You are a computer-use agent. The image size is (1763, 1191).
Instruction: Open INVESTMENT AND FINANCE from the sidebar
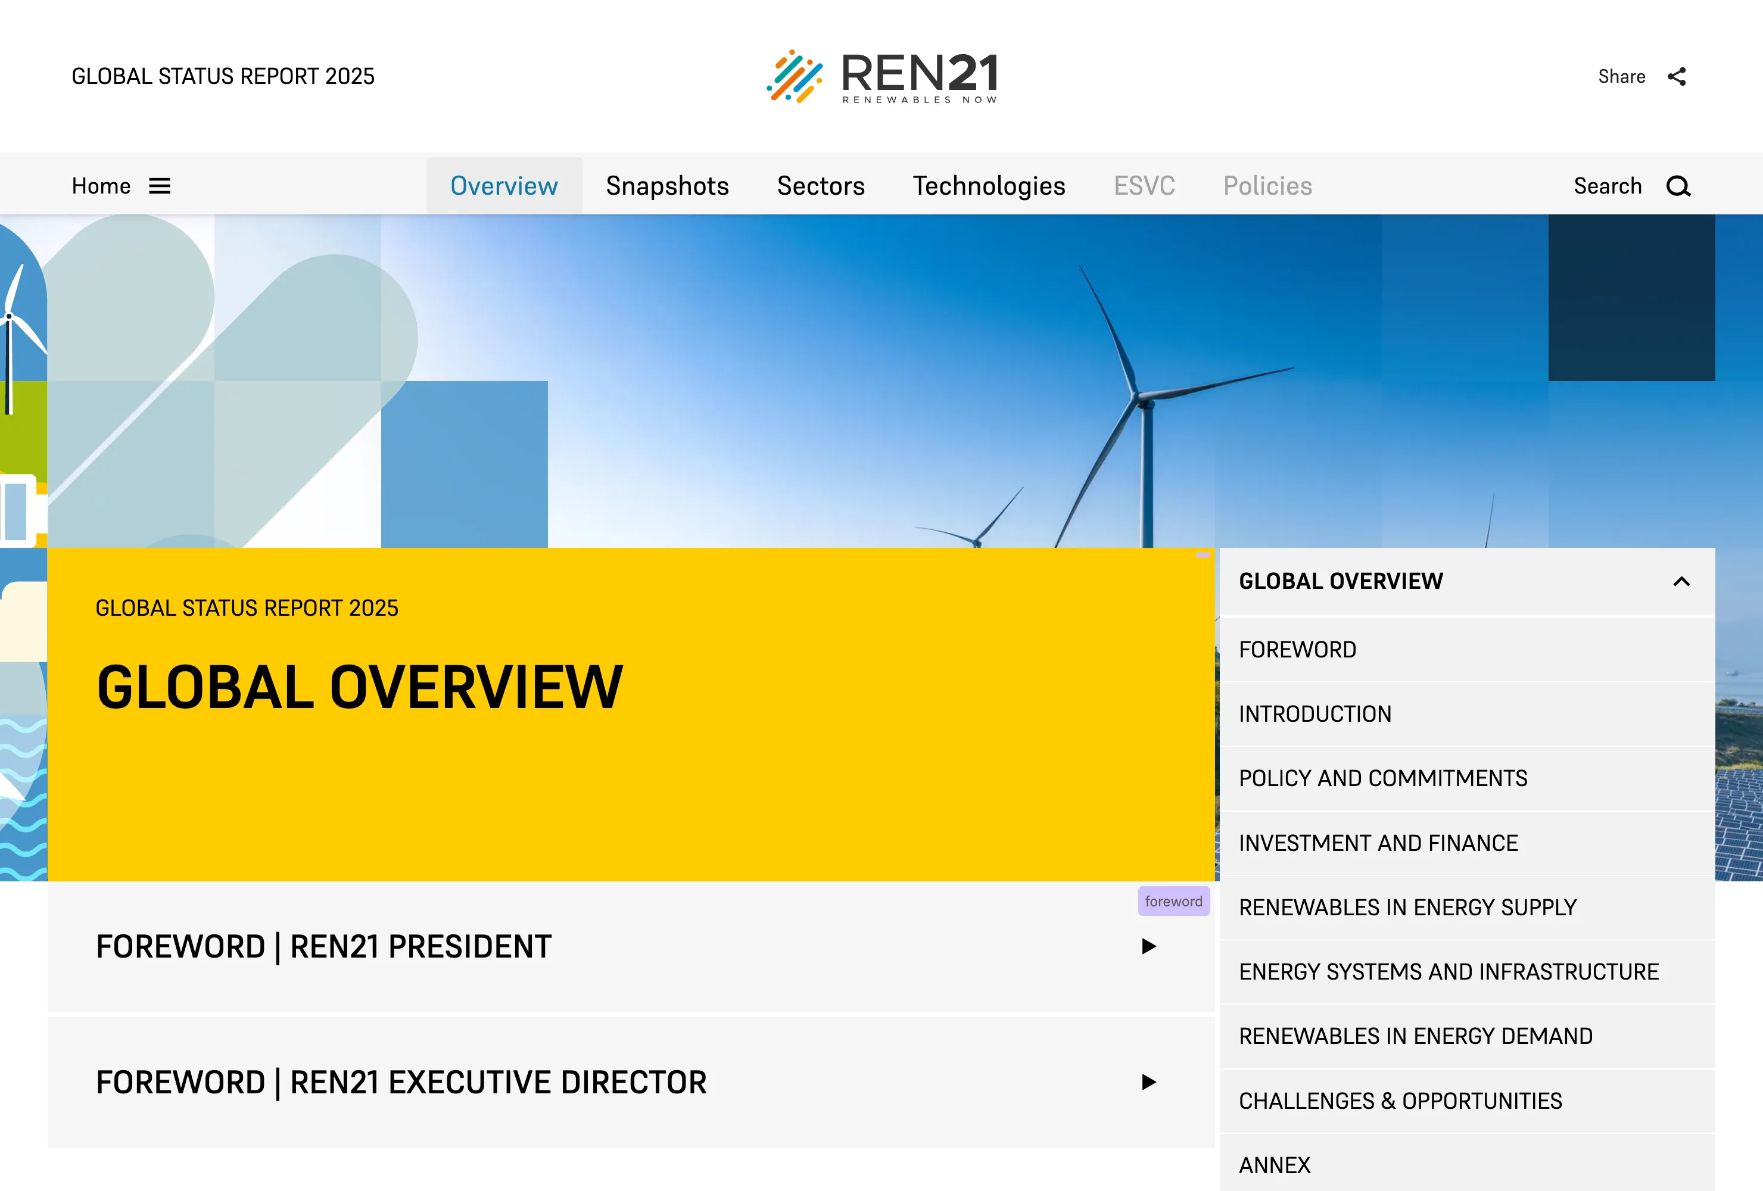[x=1378, y=842]
